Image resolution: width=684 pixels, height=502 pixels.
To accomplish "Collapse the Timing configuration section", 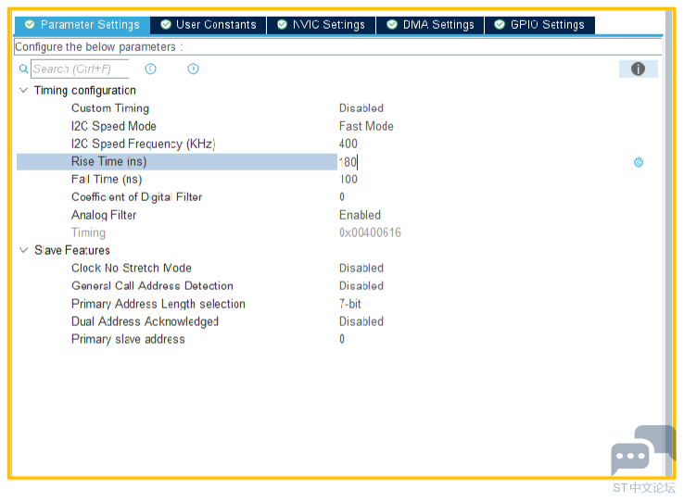I will tap(23, 91).
